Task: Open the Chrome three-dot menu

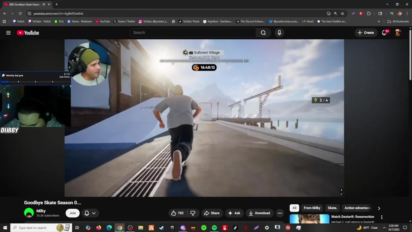Action: click(407, 14)
